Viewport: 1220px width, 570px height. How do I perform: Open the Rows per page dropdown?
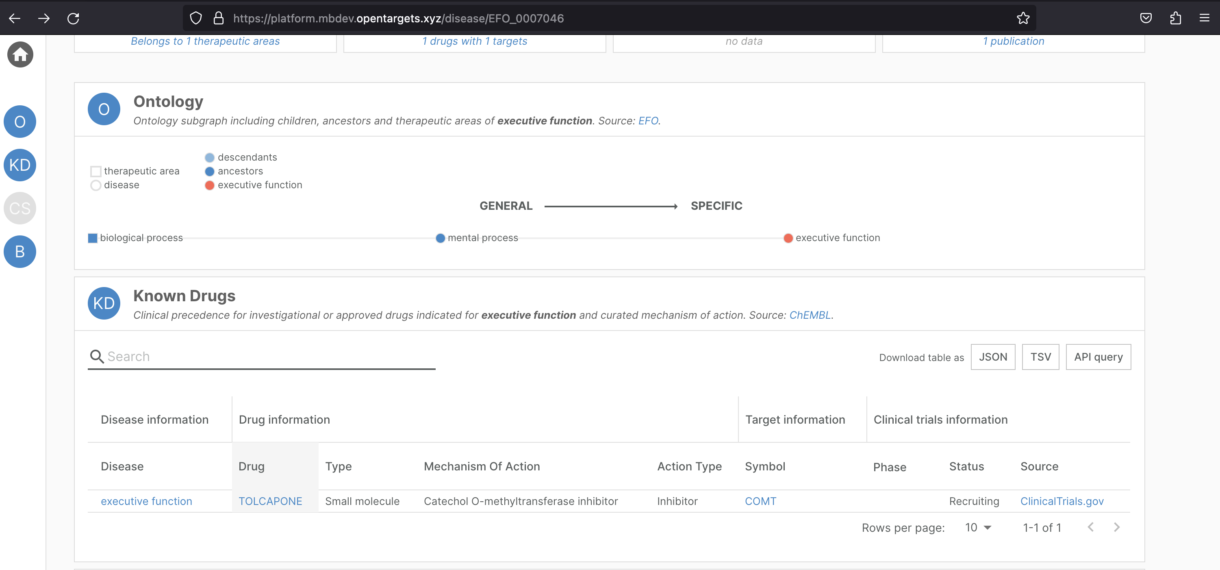click(x=977, y=527)
